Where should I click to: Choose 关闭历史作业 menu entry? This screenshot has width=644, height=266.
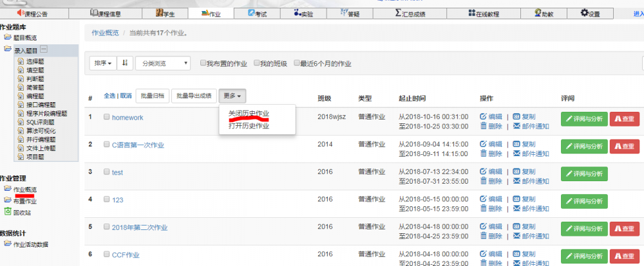click(x=249, y=114)
